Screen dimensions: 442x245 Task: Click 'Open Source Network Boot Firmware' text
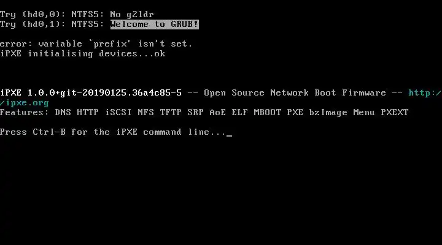[x=295, y=93]
